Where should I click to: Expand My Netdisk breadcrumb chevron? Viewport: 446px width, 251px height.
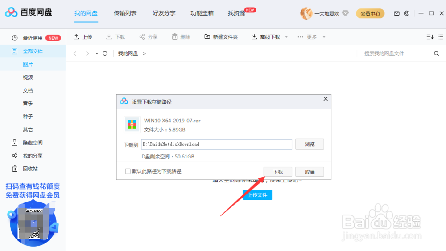click(x=145, y=53)
